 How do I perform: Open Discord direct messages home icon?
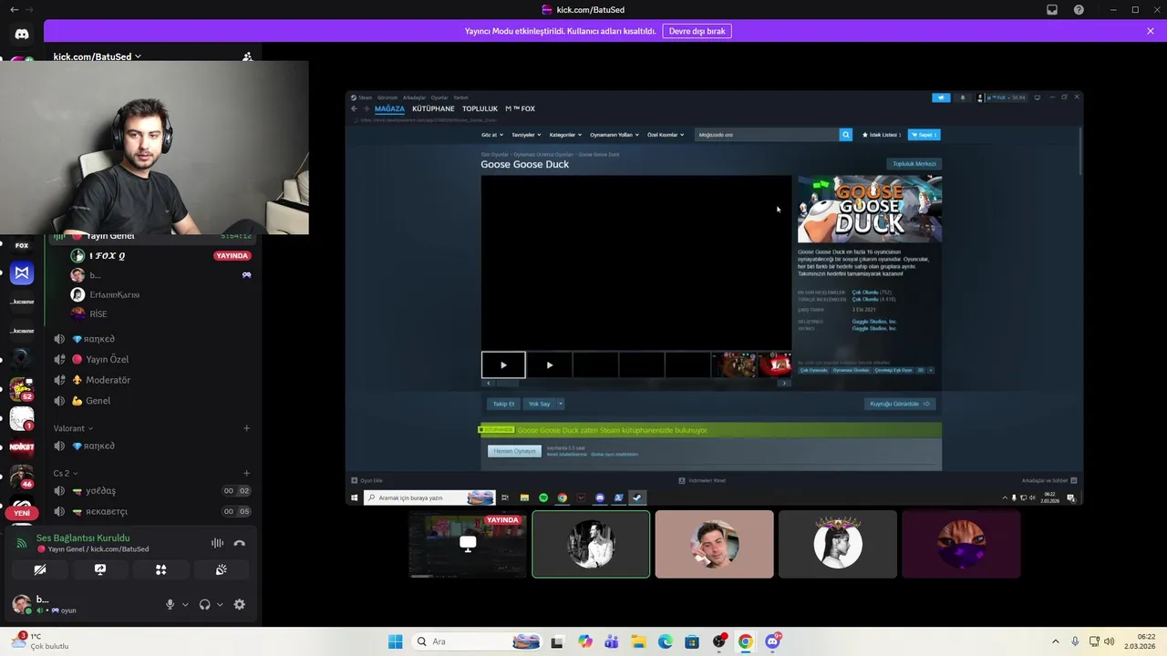click(x=22, y=34)
